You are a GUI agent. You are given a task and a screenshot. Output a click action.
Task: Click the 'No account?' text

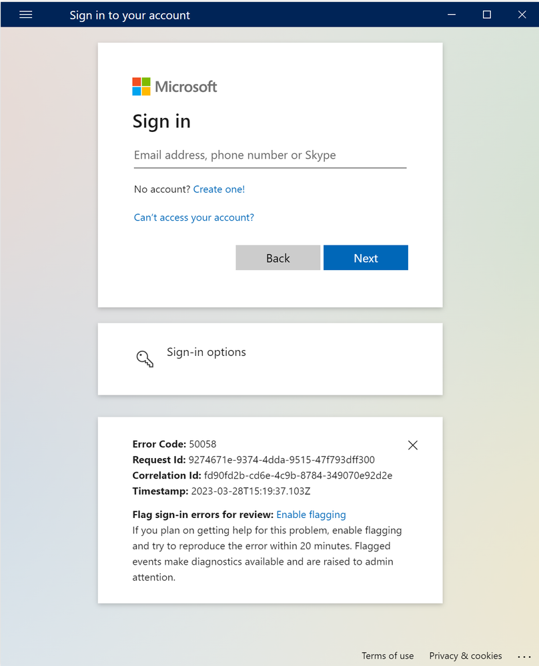pyautogui.click(x=162, y=189)
